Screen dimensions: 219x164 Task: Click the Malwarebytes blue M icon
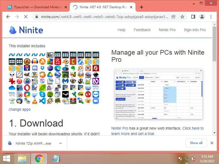[65, 81]
